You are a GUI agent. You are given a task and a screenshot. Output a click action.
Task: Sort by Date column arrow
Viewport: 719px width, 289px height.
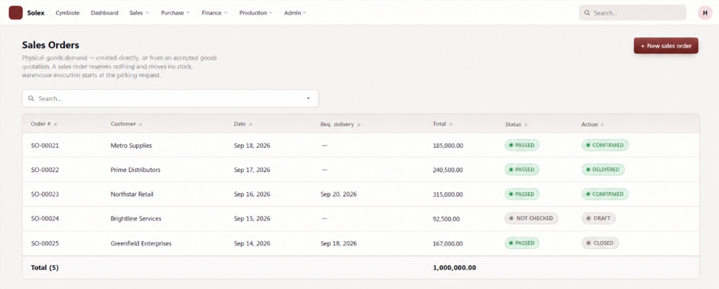251,124
